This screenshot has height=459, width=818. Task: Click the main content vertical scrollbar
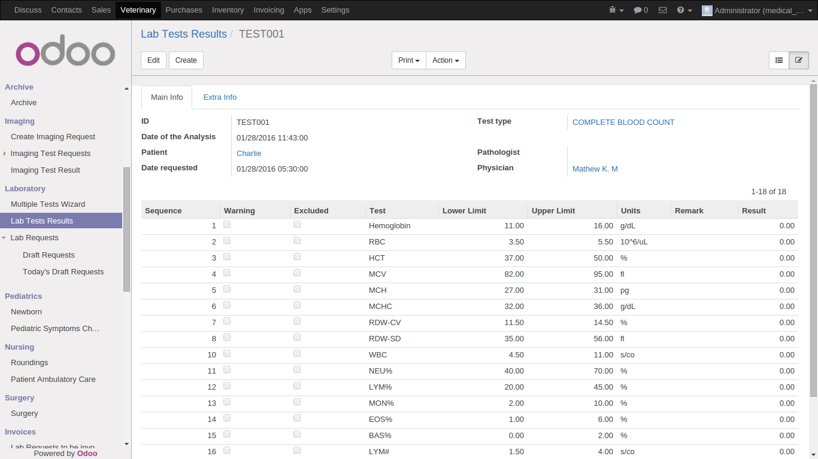(x=813, y=239)
